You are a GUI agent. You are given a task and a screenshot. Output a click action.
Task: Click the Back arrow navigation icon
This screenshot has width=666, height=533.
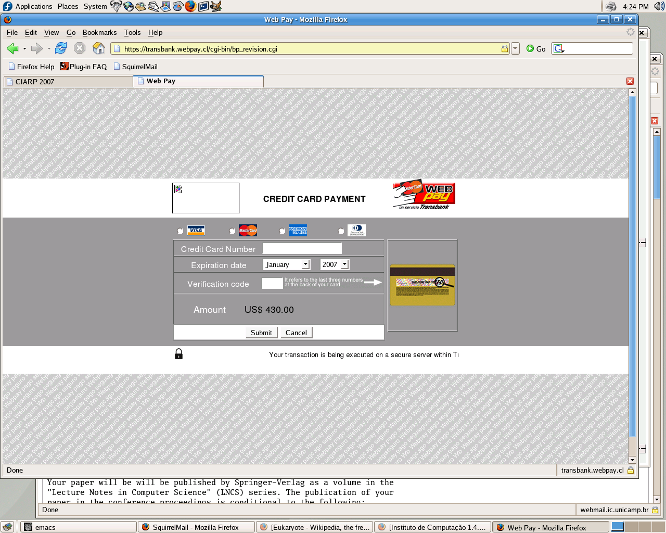coord(12,48)
